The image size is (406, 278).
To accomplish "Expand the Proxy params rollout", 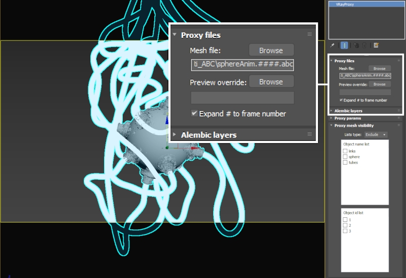I will click(347, 118).
